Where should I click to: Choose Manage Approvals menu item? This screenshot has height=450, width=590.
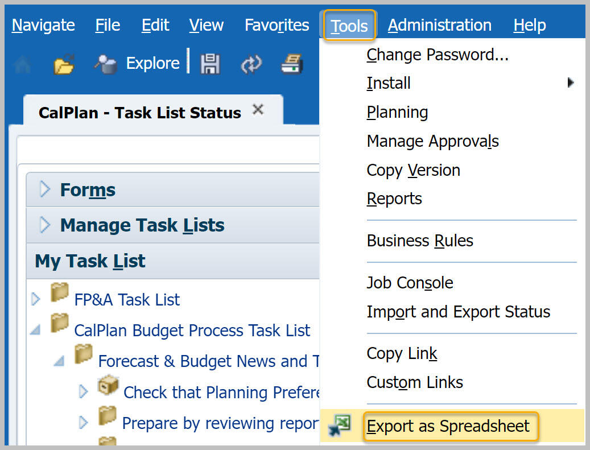(433, 142)
